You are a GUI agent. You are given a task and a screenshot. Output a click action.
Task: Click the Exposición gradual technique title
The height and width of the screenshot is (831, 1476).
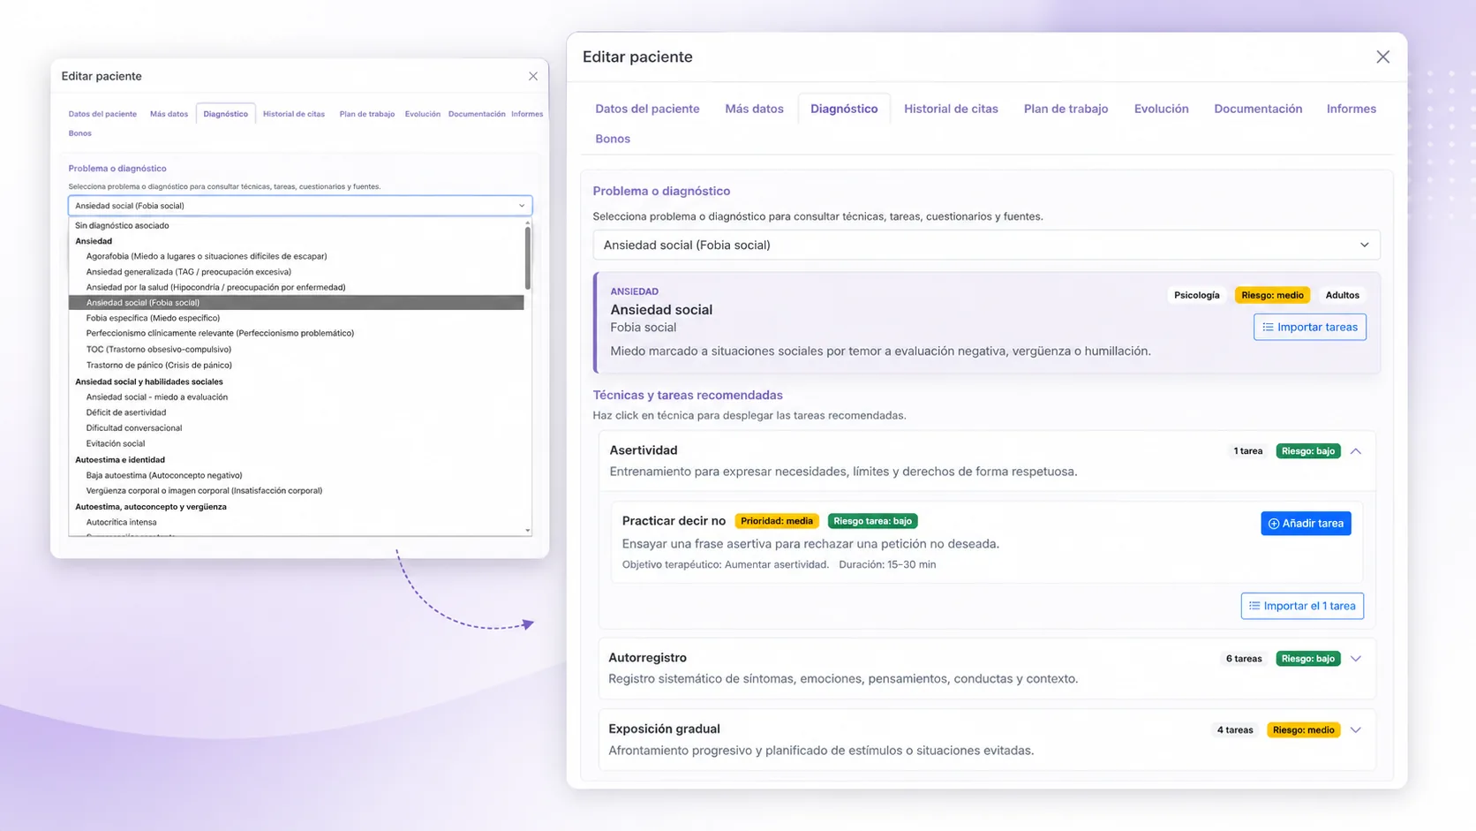(664, 729)
